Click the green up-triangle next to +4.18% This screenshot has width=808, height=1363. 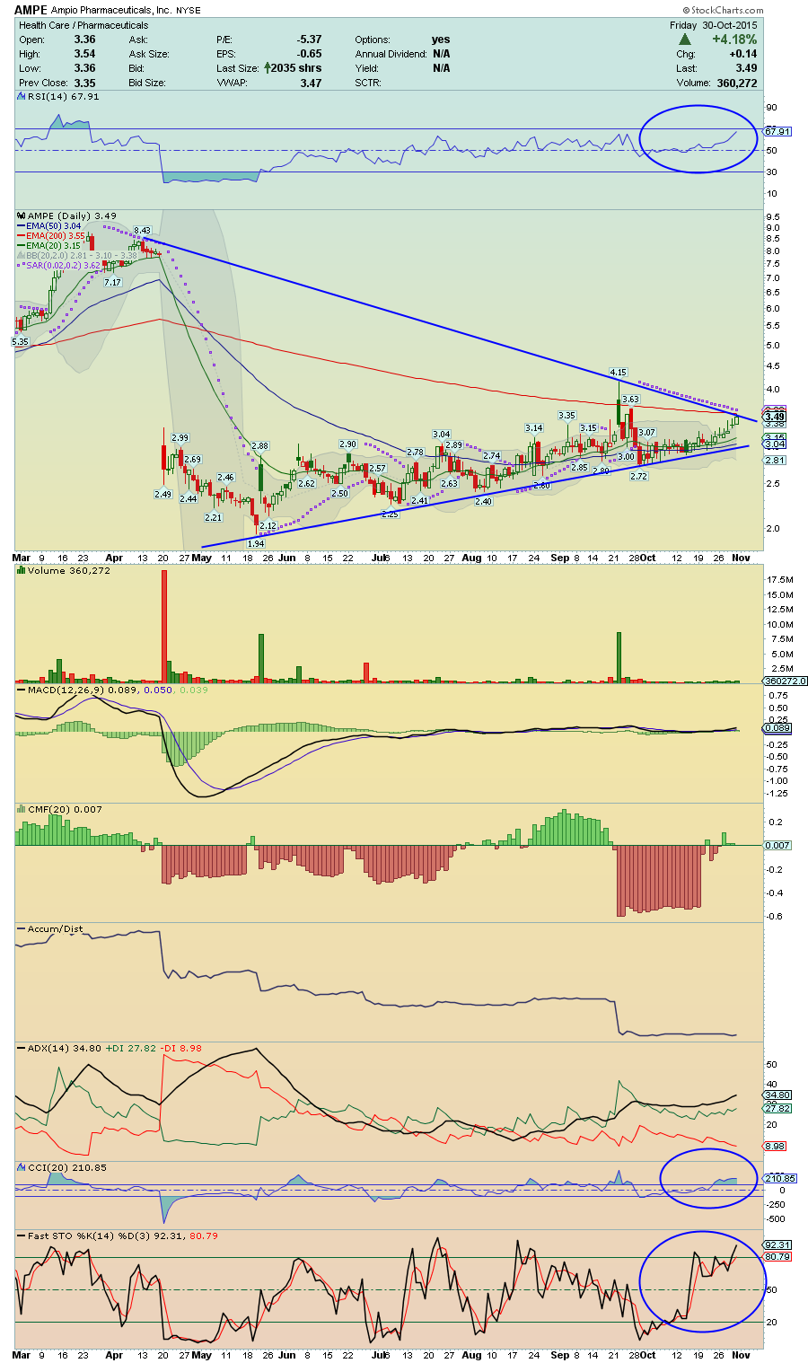(x=685, y=40)
